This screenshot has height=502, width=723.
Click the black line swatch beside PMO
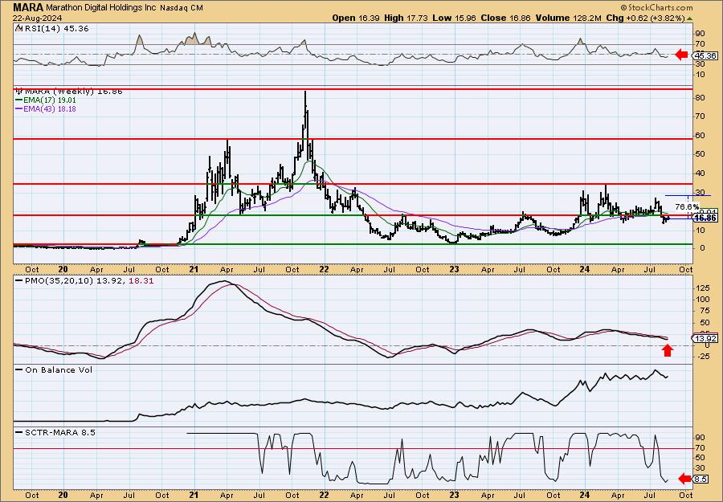tap(19, 280)
